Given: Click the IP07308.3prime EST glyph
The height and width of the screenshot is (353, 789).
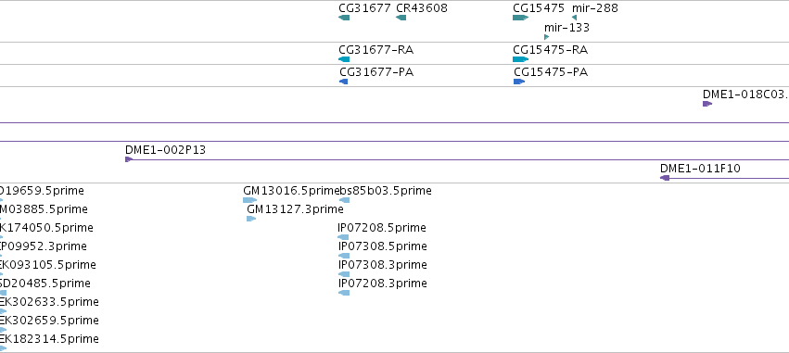Looking at the screenshot, I should tap(344, 274).
